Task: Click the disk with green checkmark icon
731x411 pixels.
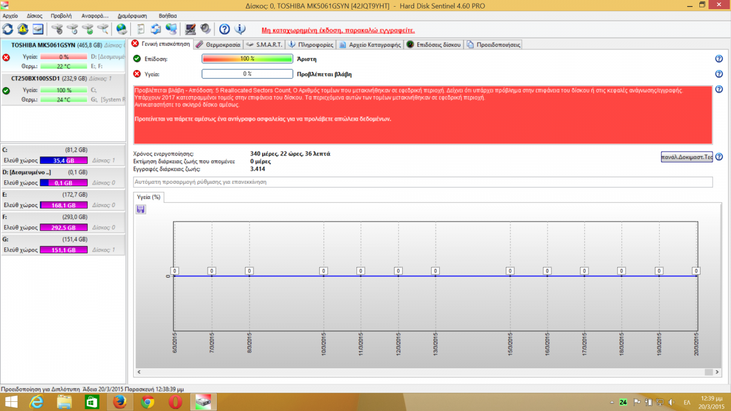Action: (87, 29)
